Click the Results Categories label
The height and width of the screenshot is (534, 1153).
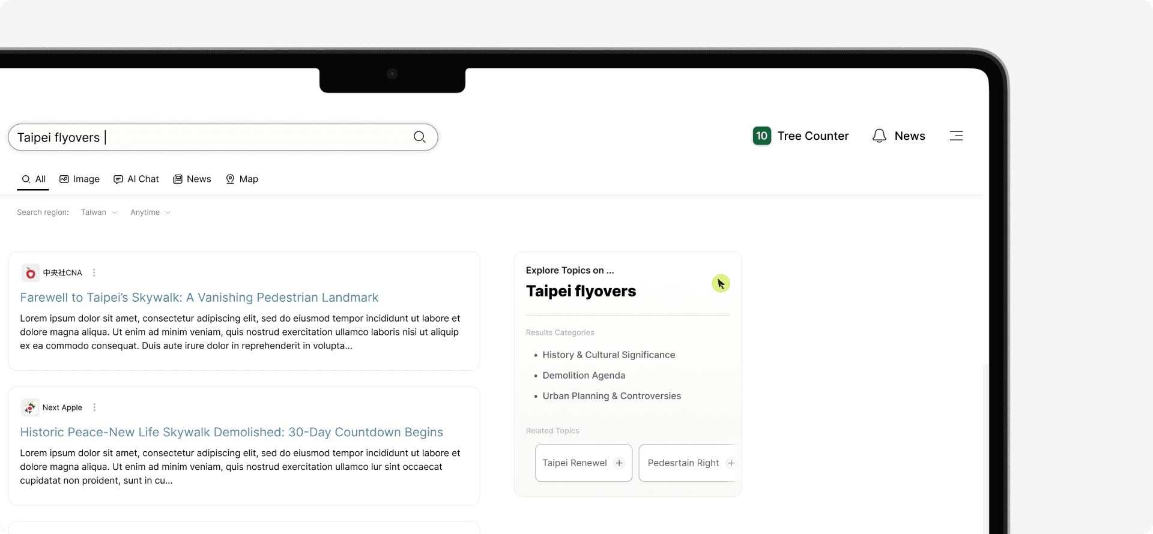click(560, 332)
